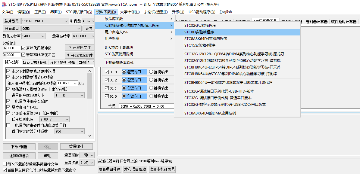The image size is (360, 174).
Task: Toggle 本次下载需要调节IRC频率 checkbox
Action: [8, 77]
